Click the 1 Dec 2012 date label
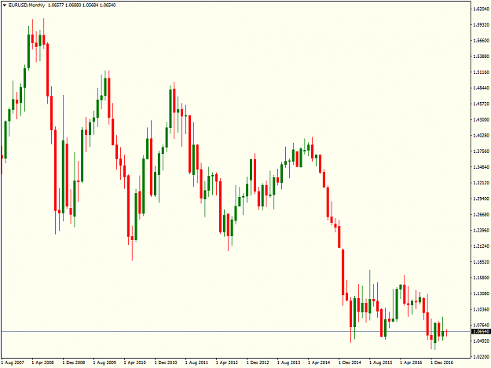 click(258, 363)
